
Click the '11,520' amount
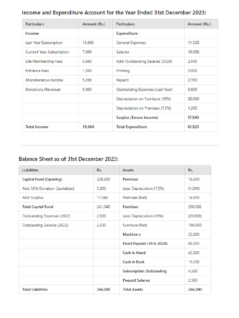tap(194, 43)
